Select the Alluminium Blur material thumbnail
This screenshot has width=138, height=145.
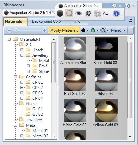point(75,49)
